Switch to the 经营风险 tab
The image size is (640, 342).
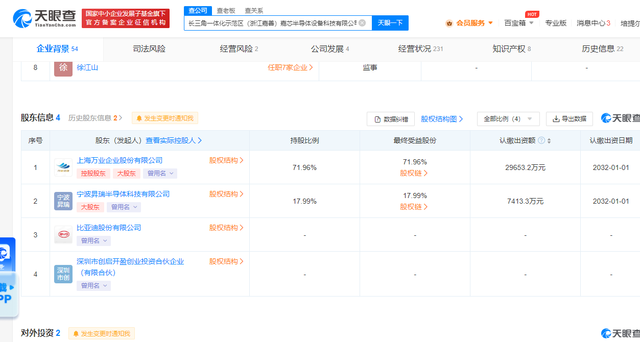tap(239, 49)
